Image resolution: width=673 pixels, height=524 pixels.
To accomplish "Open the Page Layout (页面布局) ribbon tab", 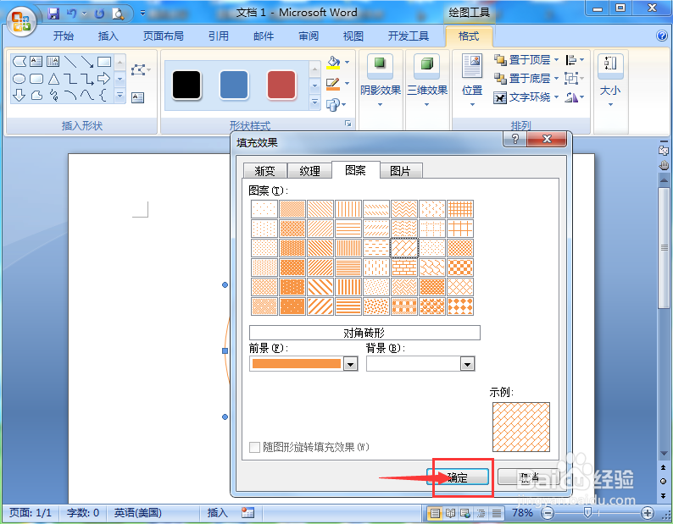I will pyautogui.click(x=163, y=36).
